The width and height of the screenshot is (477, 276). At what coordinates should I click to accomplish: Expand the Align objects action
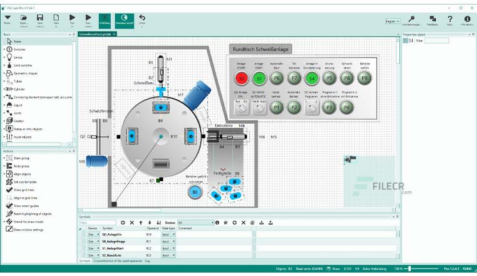point(4,174)
